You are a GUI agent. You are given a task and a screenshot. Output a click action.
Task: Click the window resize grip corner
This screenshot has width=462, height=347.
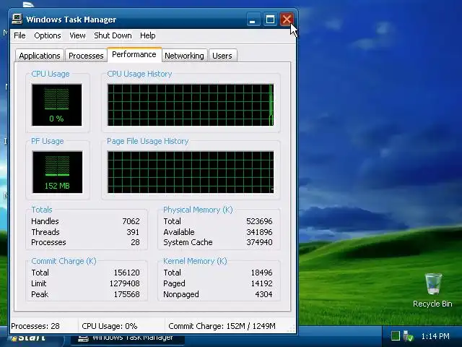click(291, 329)
